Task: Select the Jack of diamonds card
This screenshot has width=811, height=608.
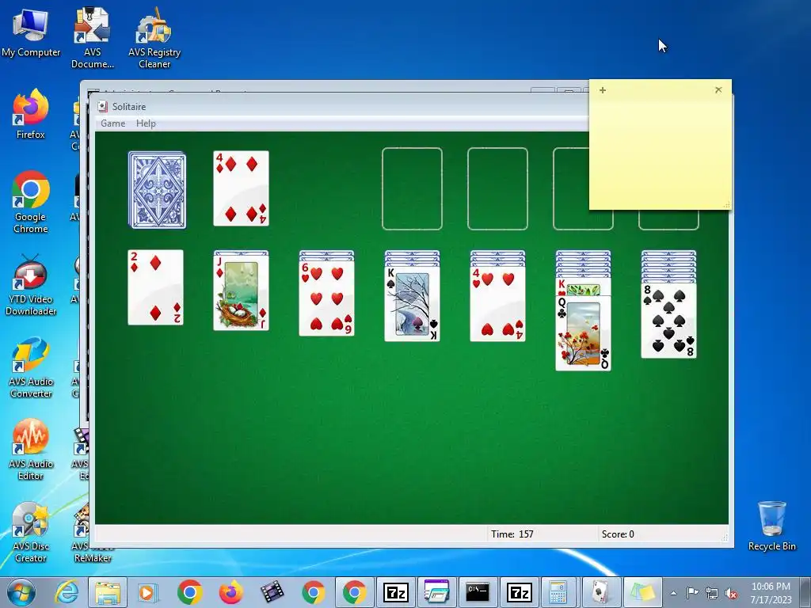Action: click(241, 293)
